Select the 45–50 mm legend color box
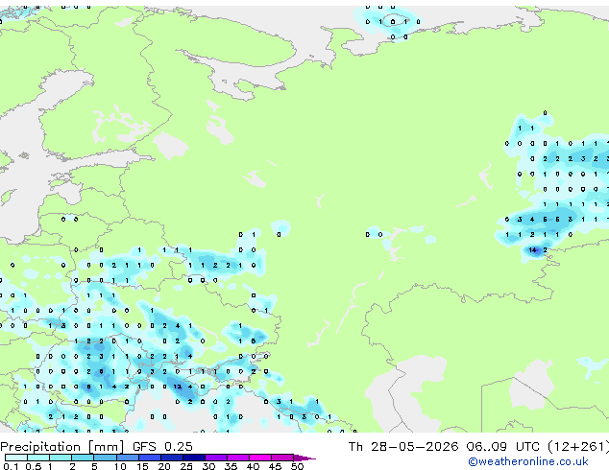The width and height of the screenshot is (609, 470). (x=282, y=458)
